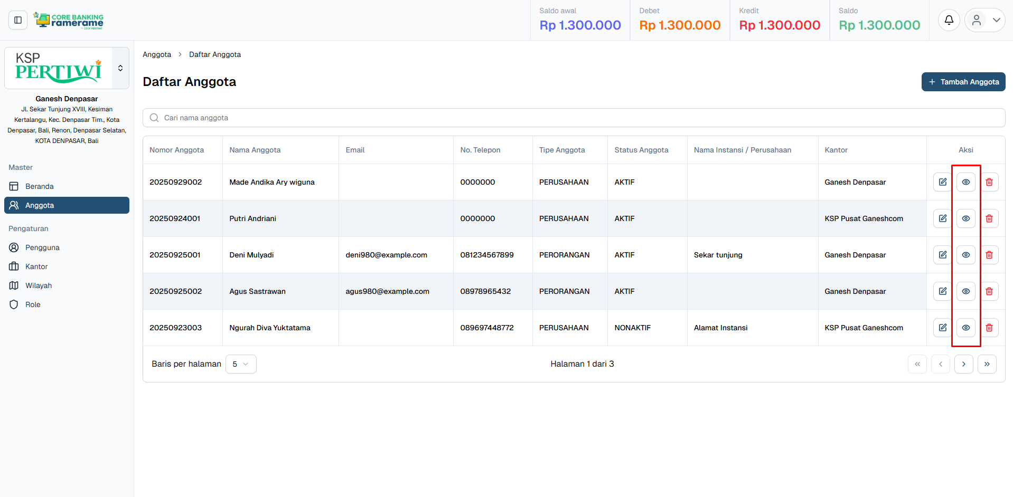The width and height of the screenshot is (1013, 497).
Task: Click the Pengguna sidebar icon
Action: (15, 247)
